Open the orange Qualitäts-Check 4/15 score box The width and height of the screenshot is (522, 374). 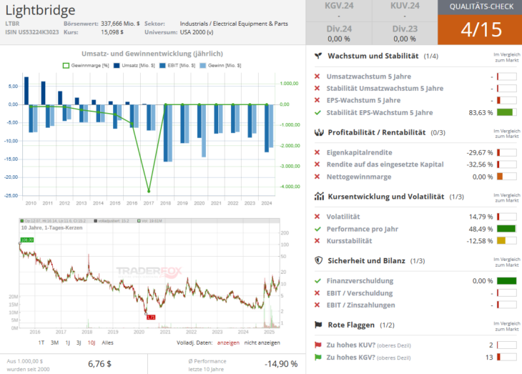point(479,29)
